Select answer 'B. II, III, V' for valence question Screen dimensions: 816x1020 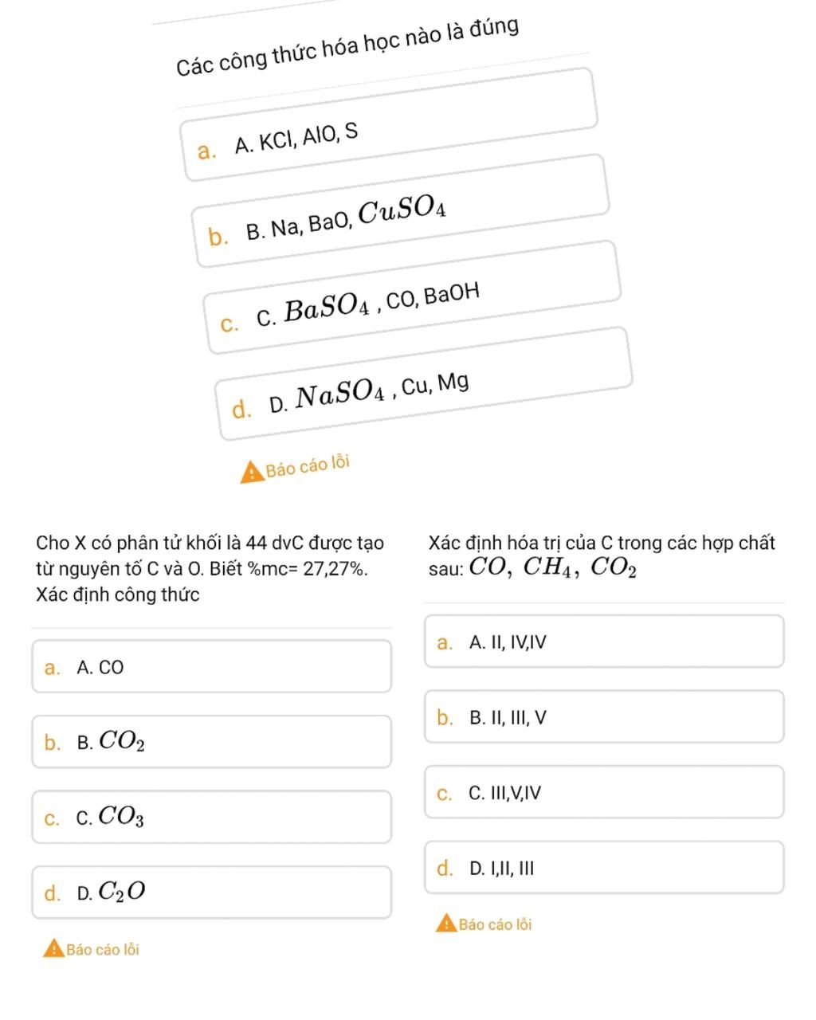(604, 717)
